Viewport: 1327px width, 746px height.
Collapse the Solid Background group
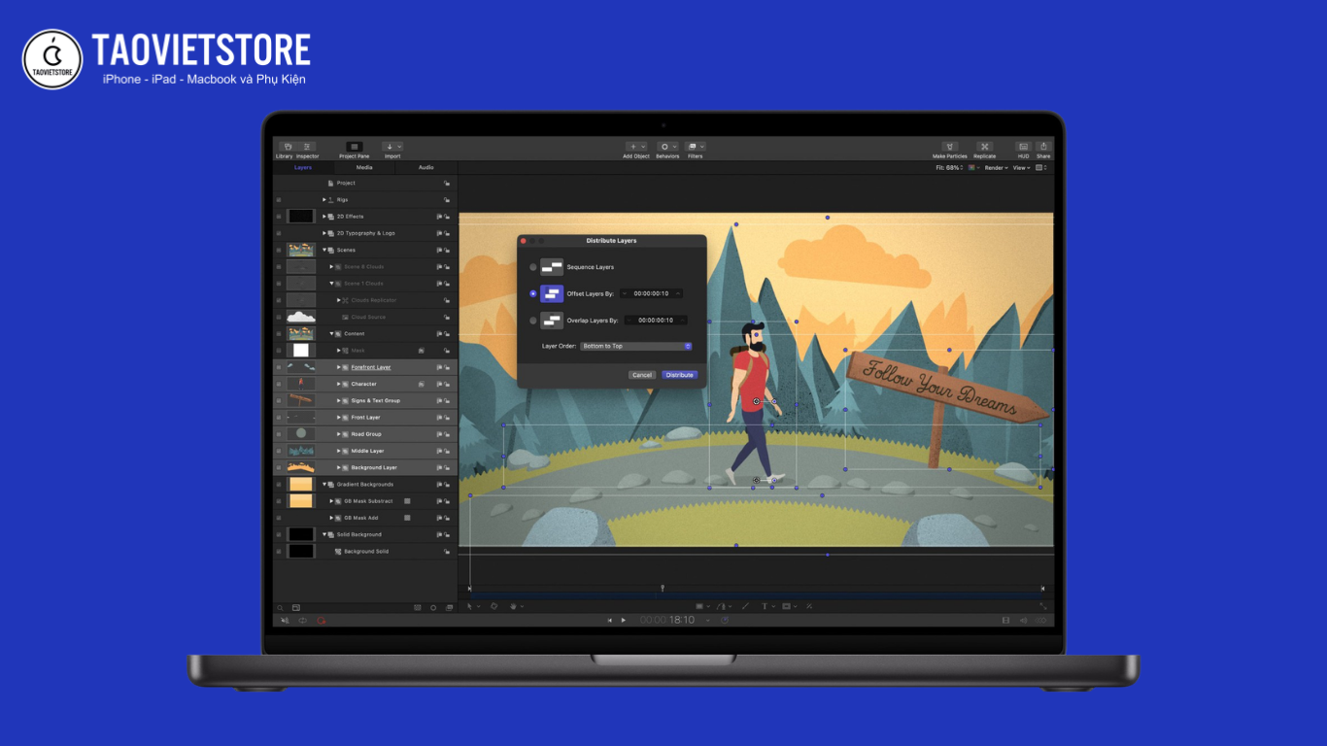324,534
